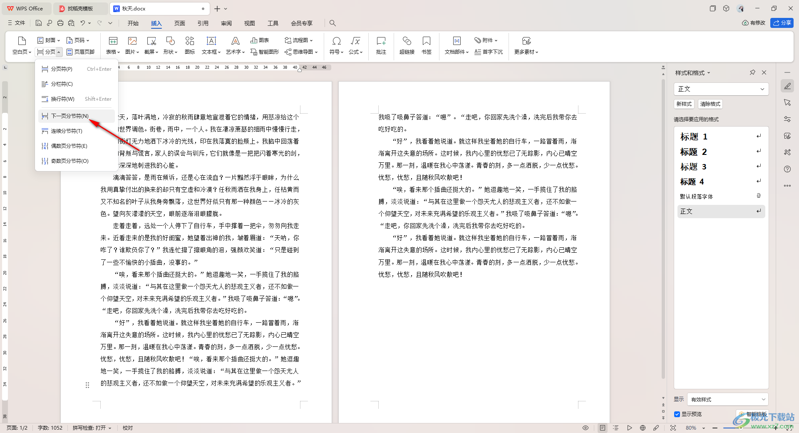Switch to web layout globe view
This screenshot has width=799, height=433.
point(643,428)
